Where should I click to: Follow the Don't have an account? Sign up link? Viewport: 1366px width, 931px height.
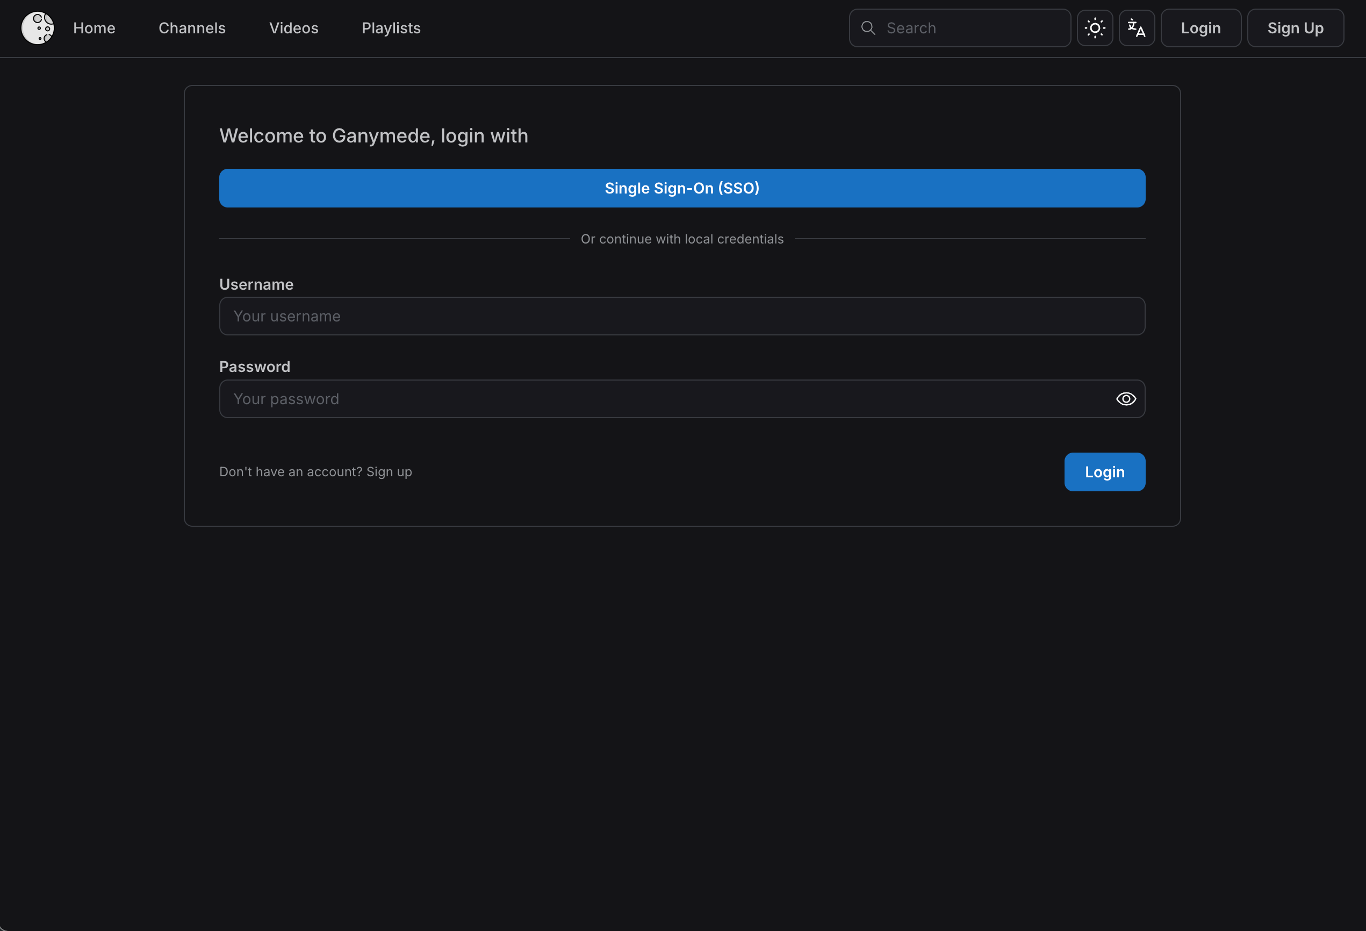point(315,471)
